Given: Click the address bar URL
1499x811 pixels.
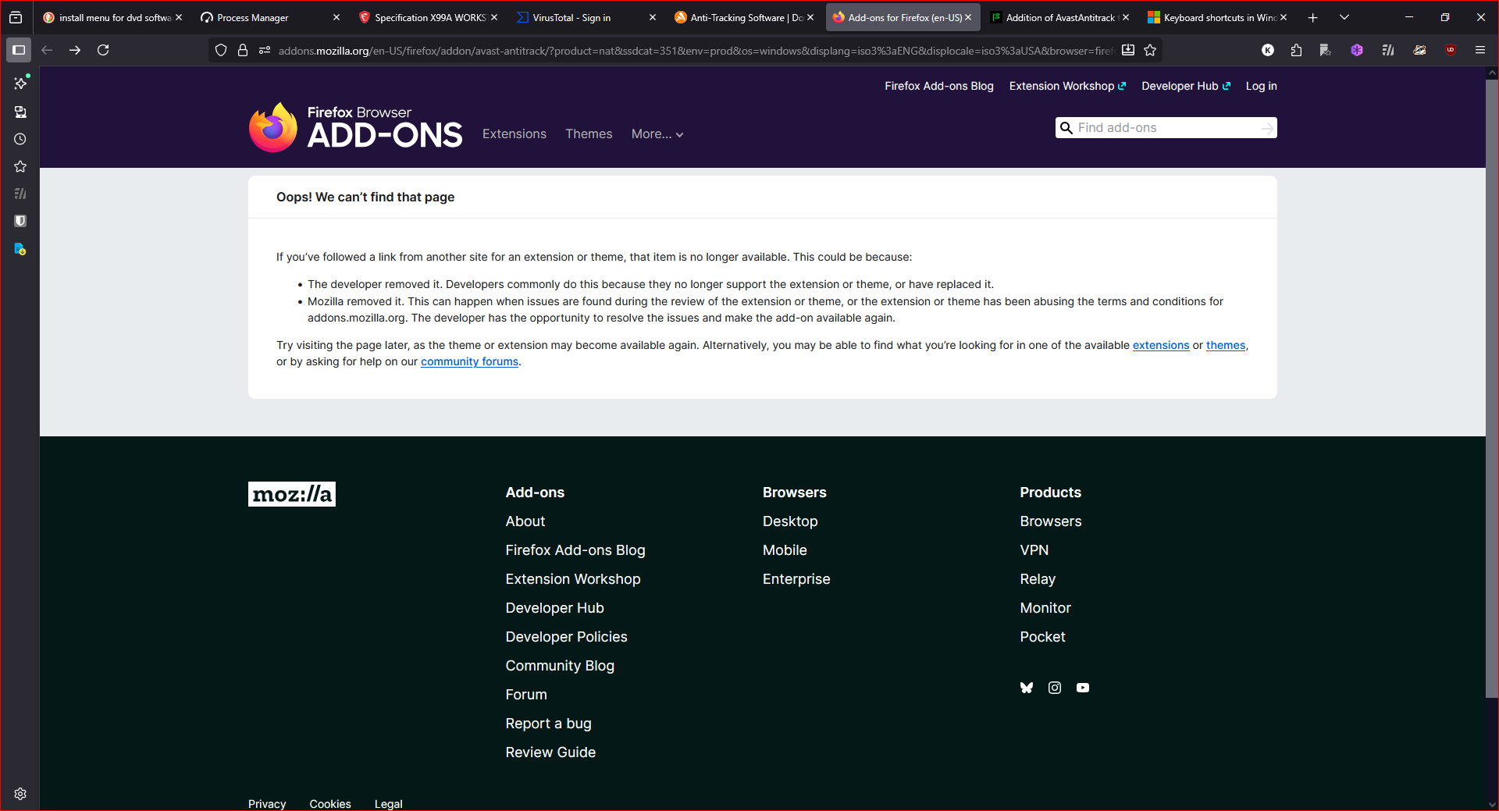Looking at the screenshot, I should 695,51.
